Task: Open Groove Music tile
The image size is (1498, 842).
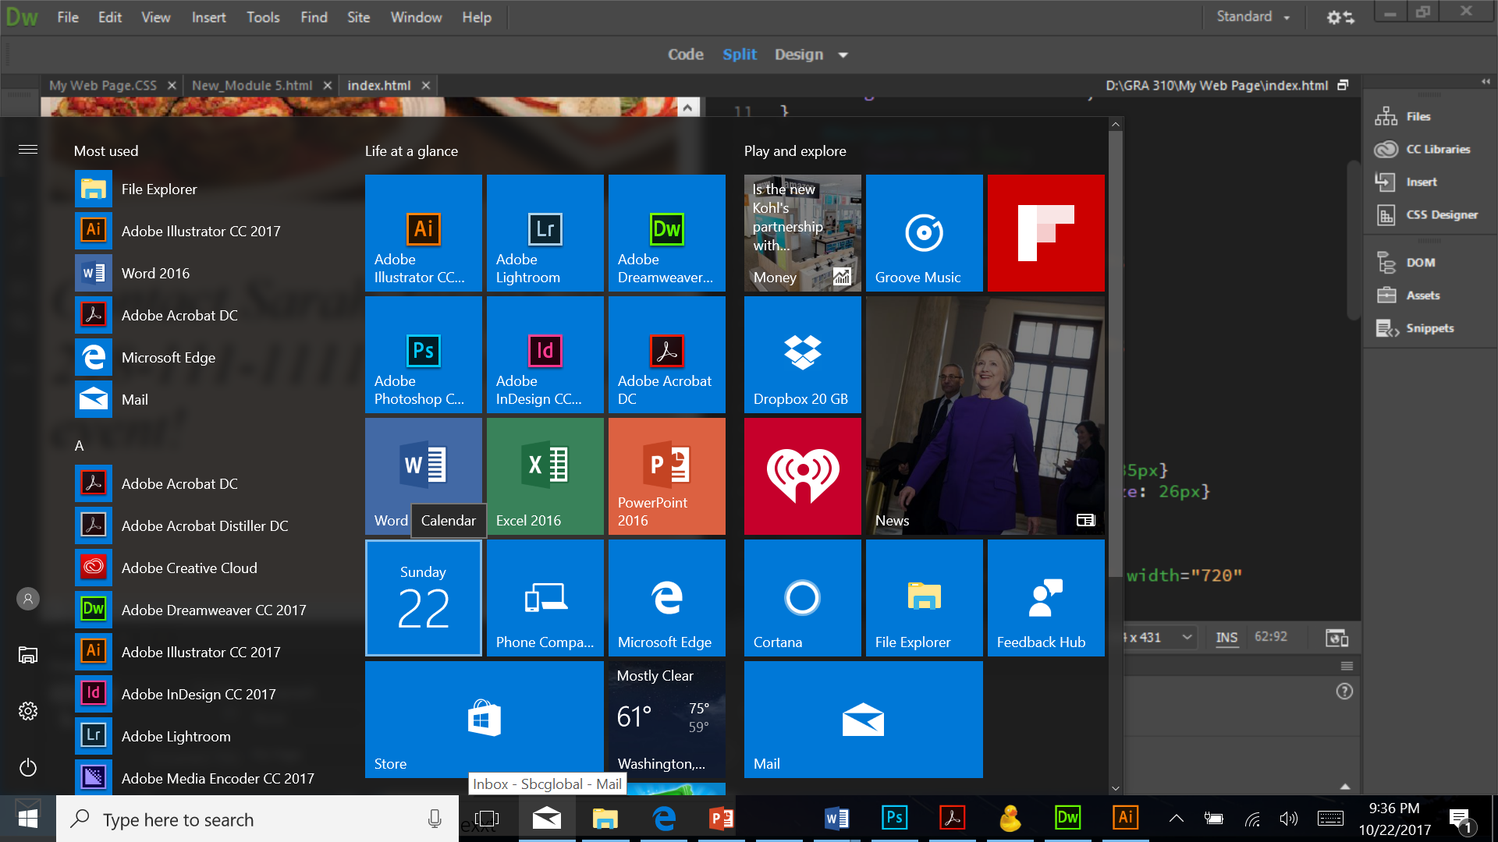Action: [925, 233]
